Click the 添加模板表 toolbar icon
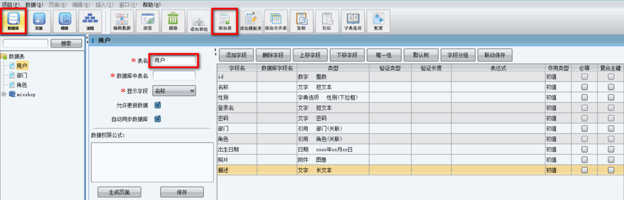The image size is (624, 200). (251, 21)
